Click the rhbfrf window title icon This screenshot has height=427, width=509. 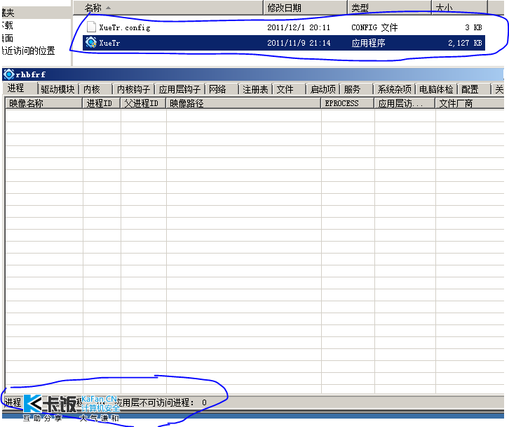click(x=8, y=74)
